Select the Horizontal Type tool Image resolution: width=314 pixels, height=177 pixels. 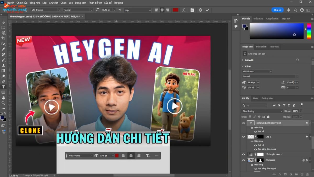(x=3, y=87)
